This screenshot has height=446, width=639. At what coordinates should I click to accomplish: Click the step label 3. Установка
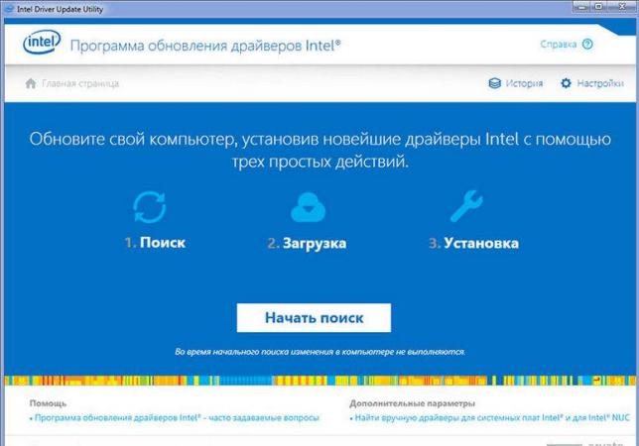click(x=473, y=244)
